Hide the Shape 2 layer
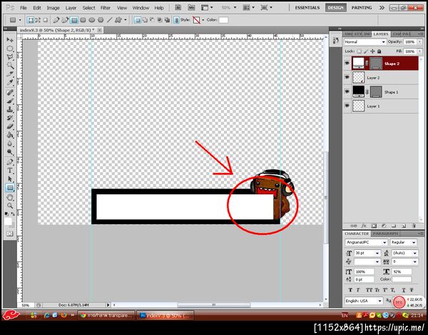 [x=347, y=63]
